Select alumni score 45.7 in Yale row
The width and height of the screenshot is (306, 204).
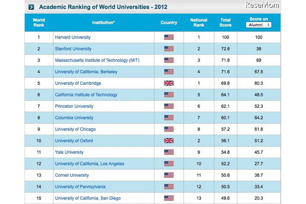[259, 152]
